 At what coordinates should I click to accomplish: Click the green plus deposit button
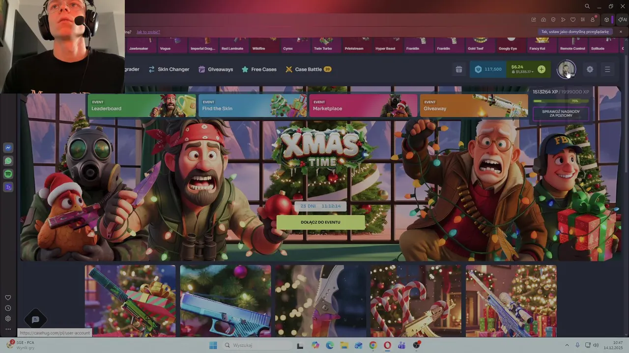(x=541, y=70)
